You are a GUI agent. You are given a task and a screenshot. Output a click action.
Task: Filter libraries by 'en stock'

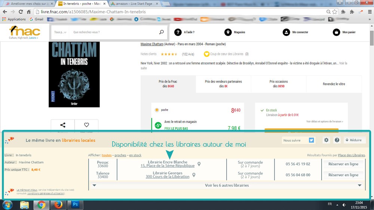pos(135,155)
